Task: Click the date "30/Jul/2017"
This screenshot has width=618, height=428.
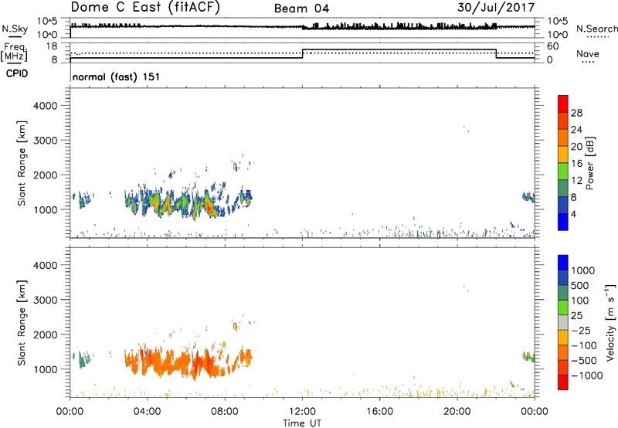Action: pos(496,7)
